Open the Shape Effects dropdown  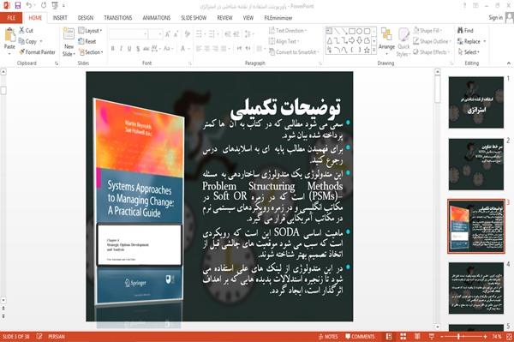point(432,52)
